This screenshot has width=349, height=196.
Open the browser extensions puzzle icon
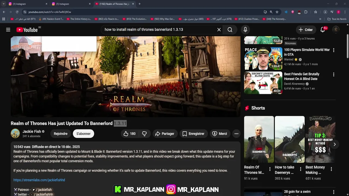306,12
